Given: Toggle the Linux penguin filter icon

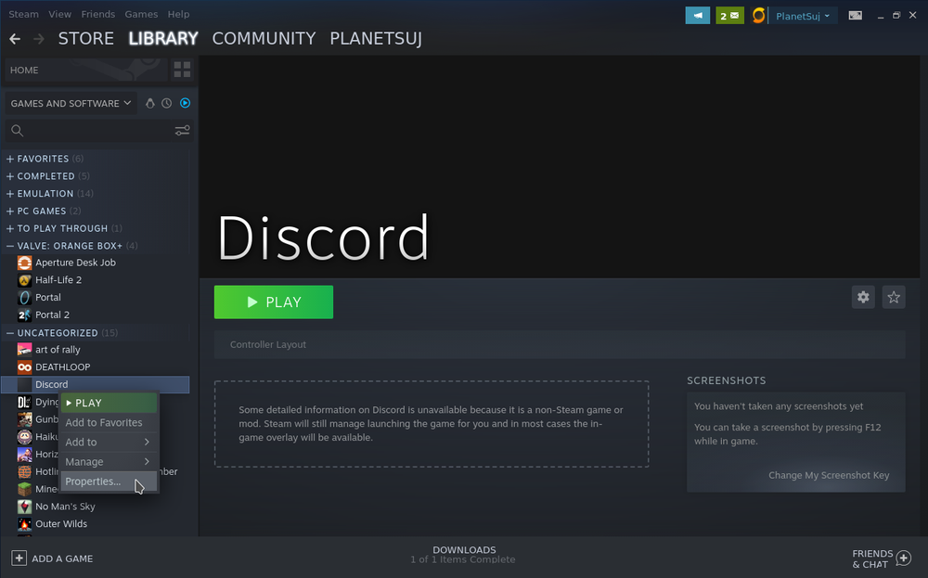Looking at the screenshot, I should [x=149, y=103].
